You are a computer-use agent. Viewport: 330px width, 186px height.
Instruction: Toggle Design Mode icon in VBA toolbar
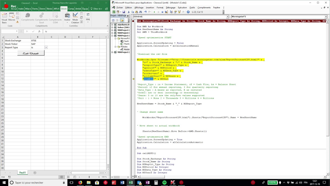pyautogui.click(x=166, y=12)
